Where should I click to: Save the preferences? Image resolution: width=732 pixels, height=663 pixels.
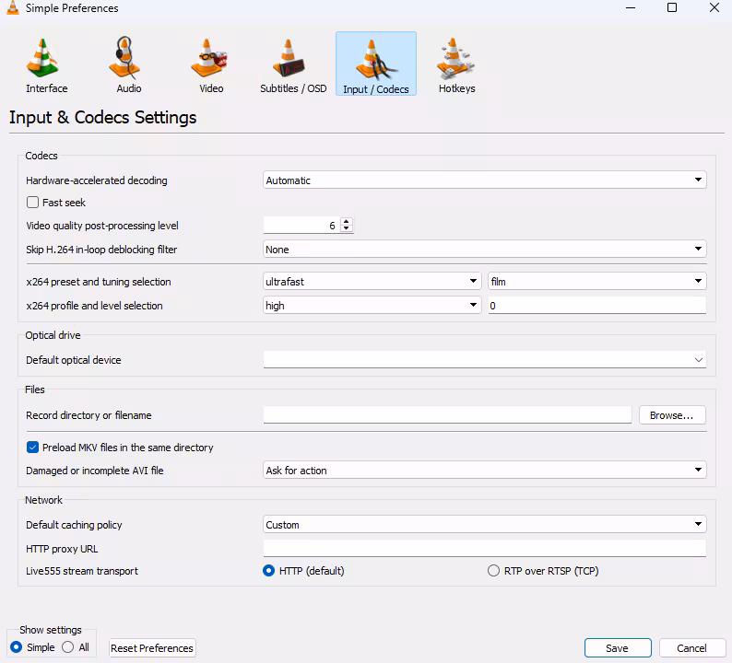(618, 648)
